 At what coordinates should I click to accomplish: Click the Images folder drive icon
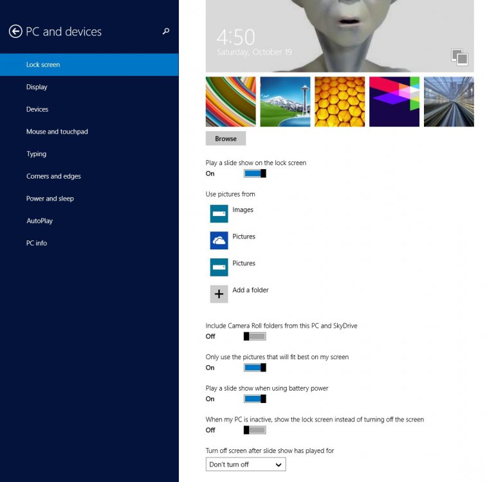[x=219, y=213]
